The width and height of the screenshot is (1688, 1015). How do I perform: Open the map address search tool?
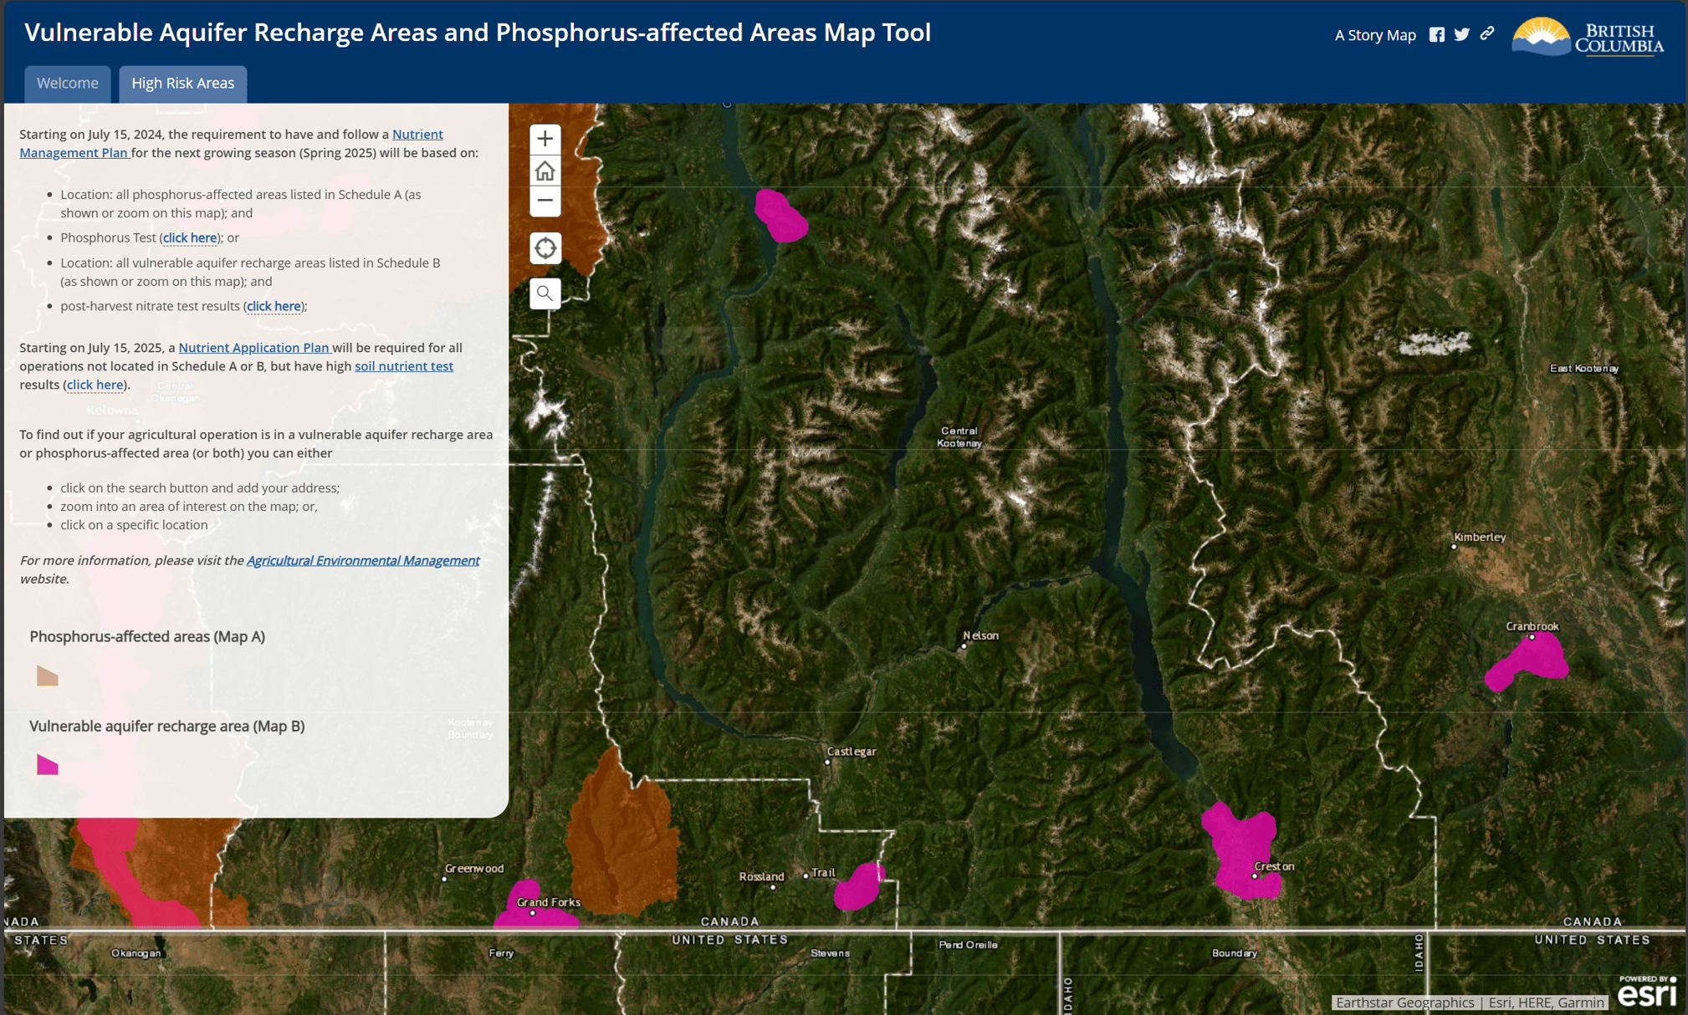coord(545,293)
